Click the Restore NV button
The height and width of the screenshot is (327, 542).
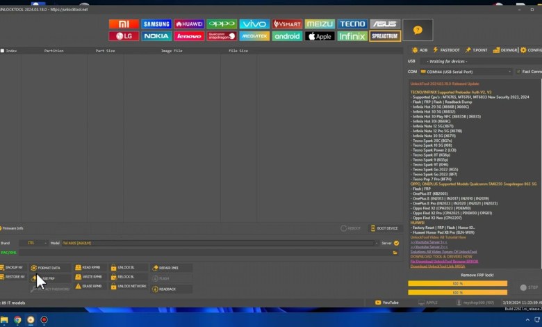click(x=13, y=277)
